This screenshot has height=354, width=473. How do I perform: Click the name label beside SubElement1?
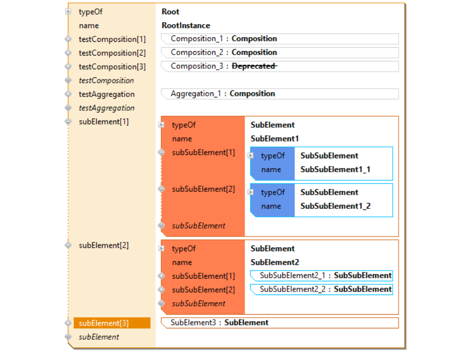pos(182,139)
